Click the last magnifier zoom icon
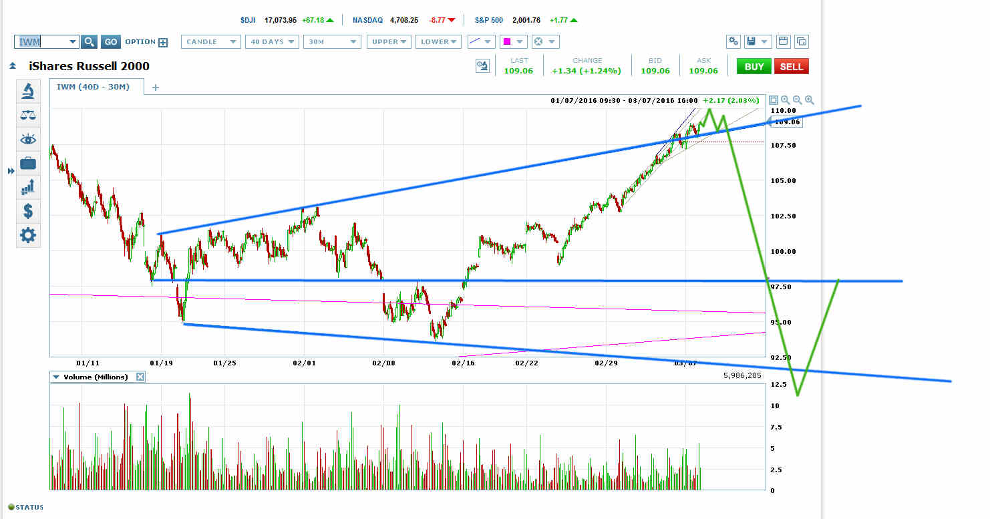The height and width of the screenshot is (519, 990). [810, 100]
